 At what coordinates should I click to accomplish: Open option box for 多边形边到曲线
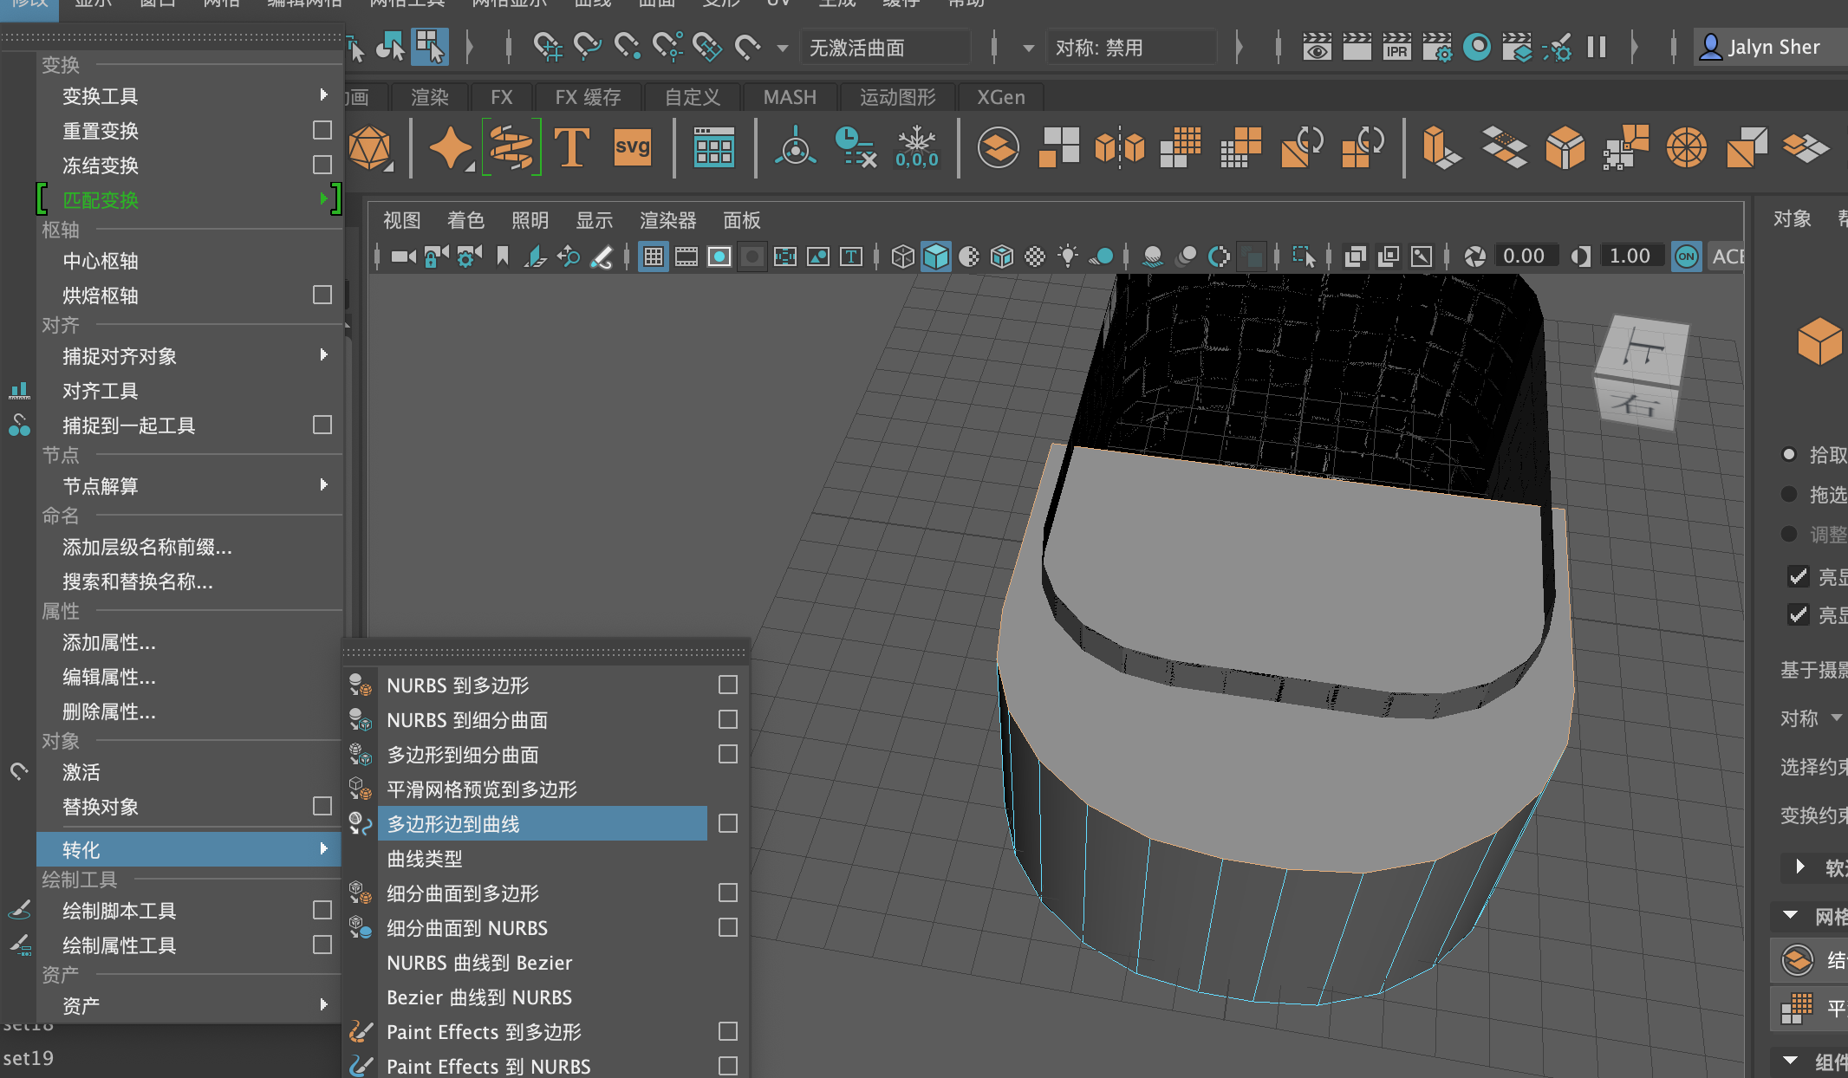coord(728,823)
